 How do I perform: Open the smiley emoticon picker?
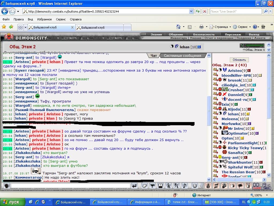(x=195, y=186)
